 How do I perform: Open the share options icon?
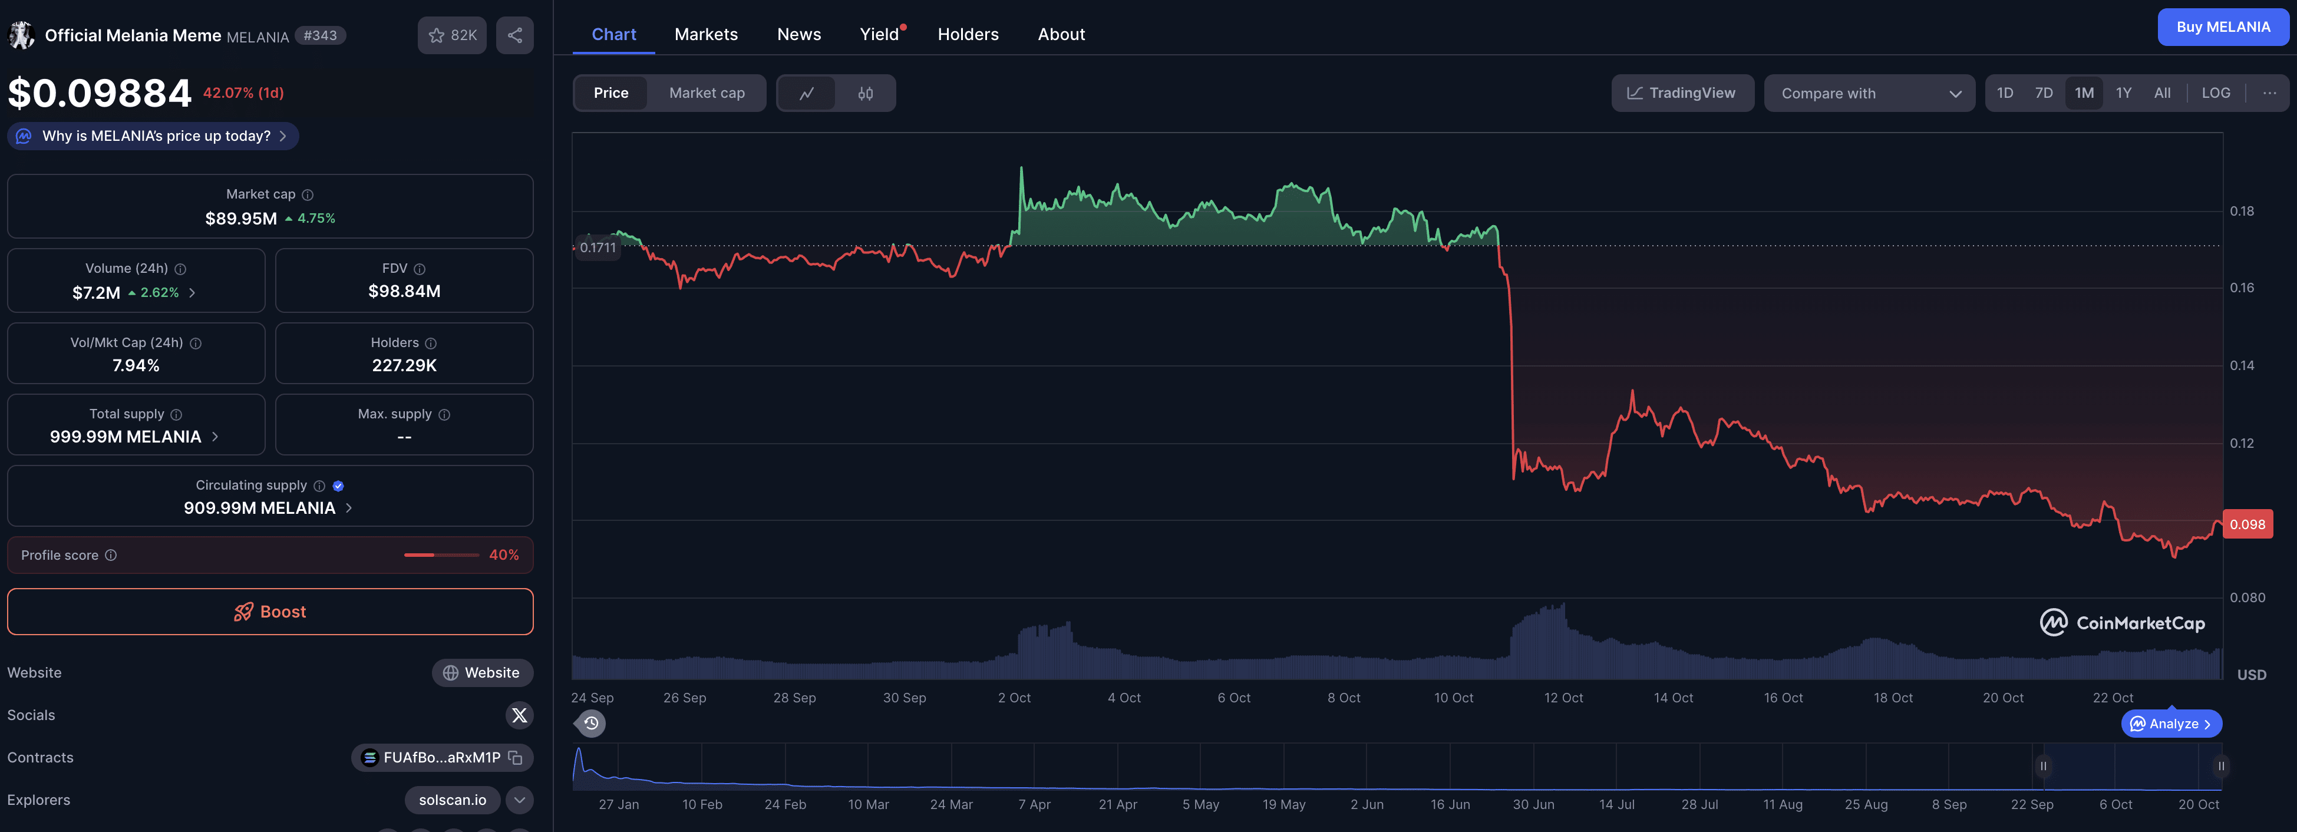[514, 35]
